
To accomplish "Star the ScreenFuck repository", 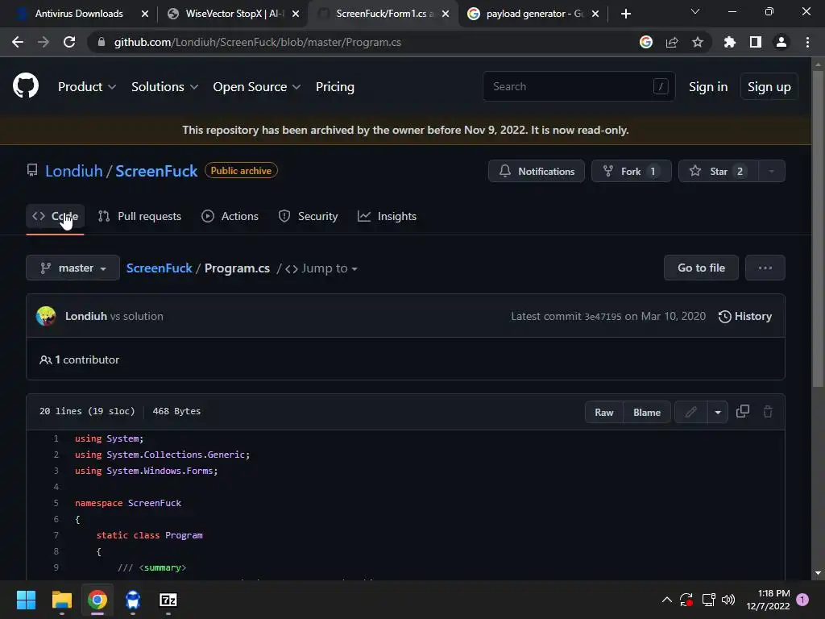I will click(719, 171).
